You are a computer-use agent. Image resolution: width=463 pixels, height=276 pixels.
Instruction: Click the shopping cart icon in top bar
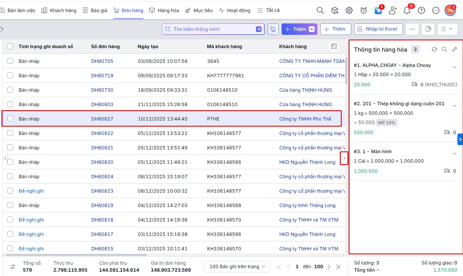point(378,11)
